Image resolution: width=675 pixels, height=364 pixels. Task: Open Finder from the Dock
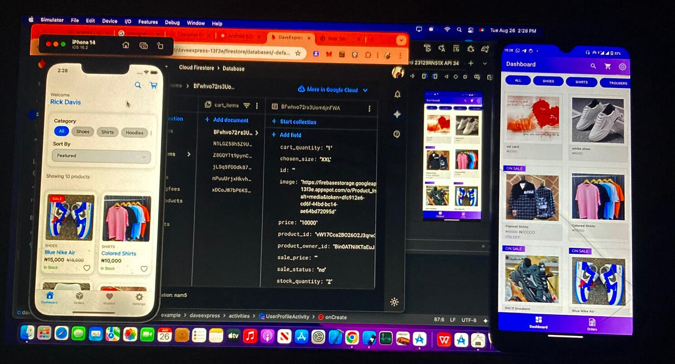[27, 333]
